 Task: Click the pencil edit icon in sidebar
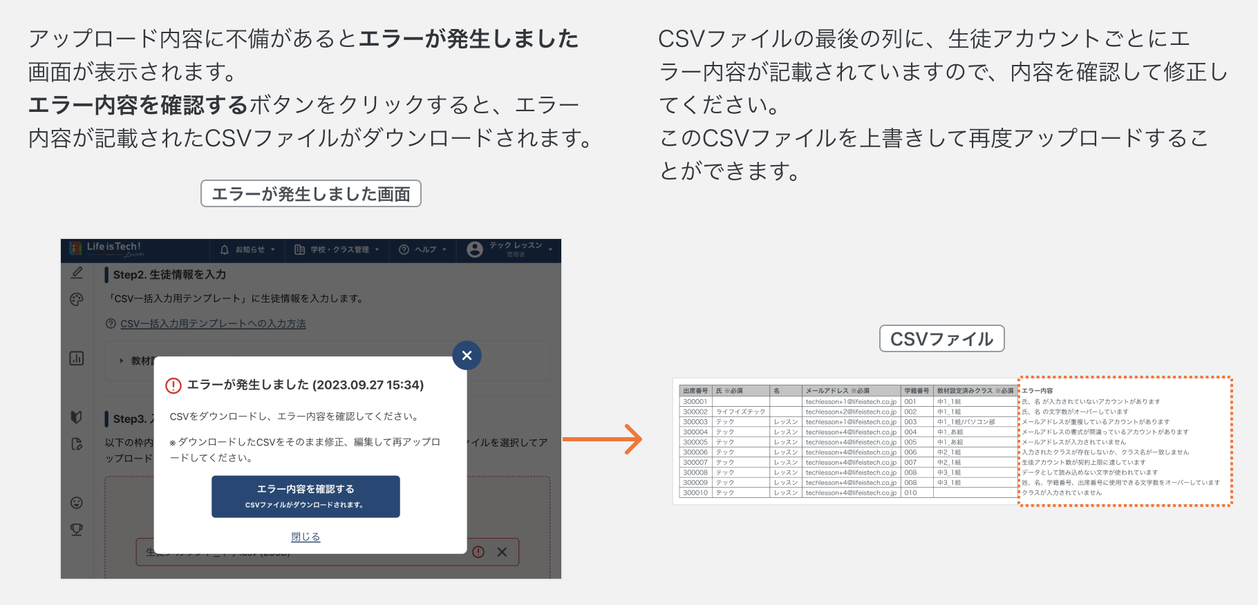[77, 273]
